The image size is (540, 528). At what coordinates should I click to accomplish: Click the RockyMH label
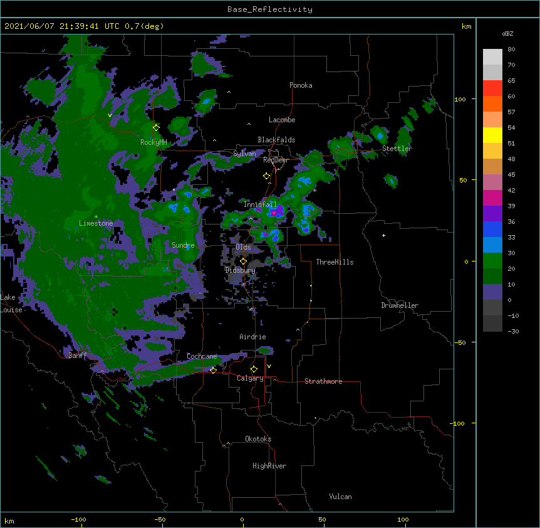[153, 142]
